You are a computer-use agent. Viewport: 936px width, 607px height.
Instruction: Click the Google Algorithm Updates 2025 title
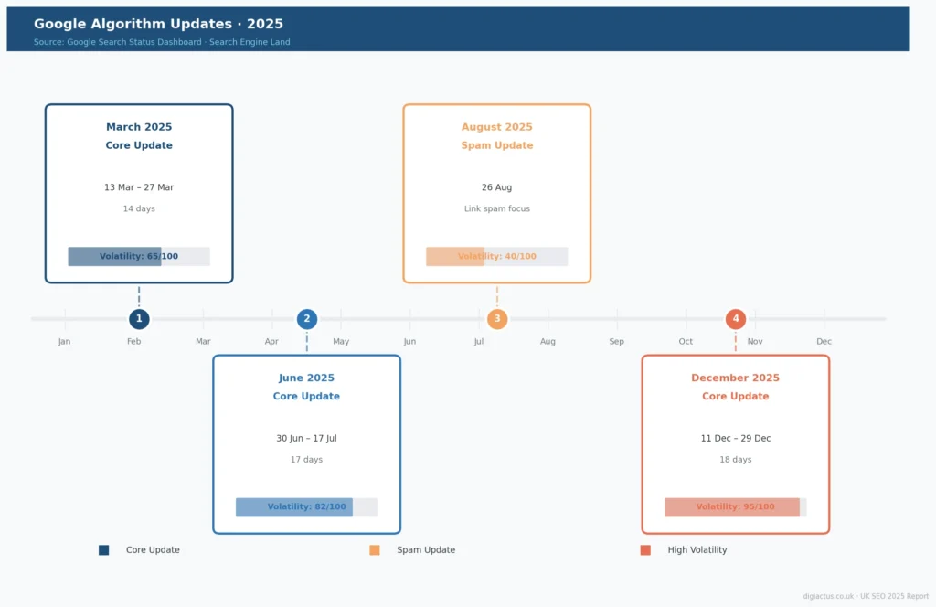click(x=158, y=24)
